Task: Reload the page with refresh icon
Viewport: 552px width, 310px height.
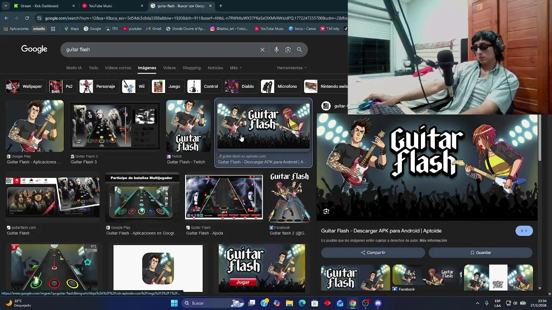Action: coord(27,18)
